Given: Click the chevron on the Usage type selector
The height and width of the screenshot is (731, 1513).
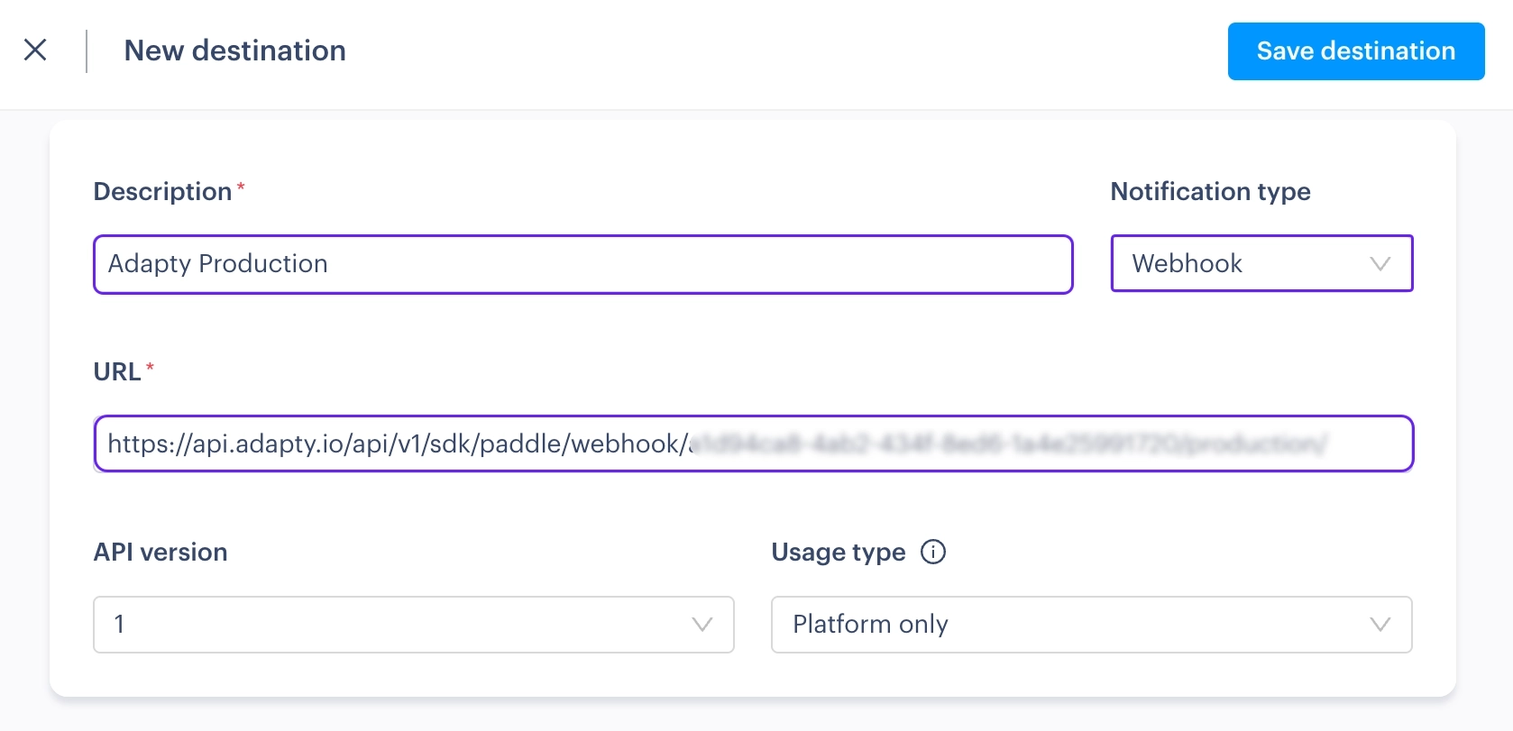Looking at the screenshot, I should 1380,624.
